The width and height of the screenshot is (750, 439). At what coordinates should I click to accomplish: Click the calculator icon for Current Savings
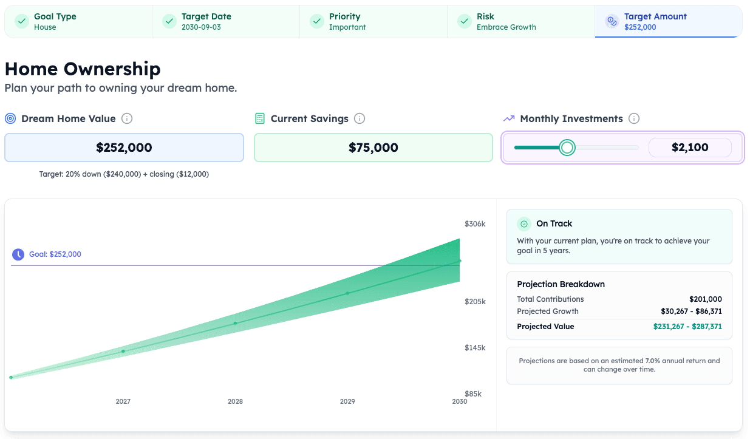pyautogui.click(x=260, y=118)
